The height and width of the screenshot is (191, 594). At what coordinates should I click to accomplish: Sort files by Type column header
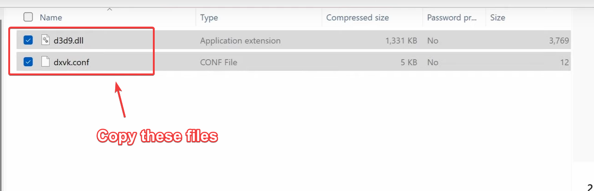209,18
